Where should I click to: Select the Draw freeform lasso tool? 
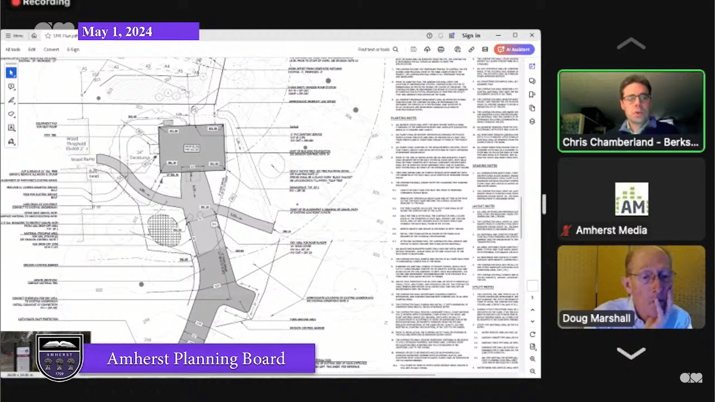tap(11, 114)
